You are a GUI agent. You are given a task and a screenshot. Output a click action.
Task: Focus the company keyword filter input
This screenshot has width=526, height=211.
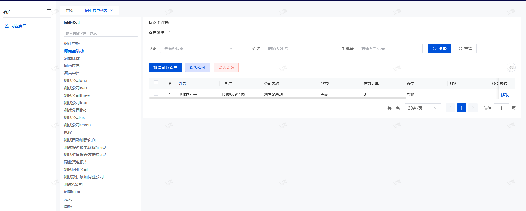pos(101,33)
